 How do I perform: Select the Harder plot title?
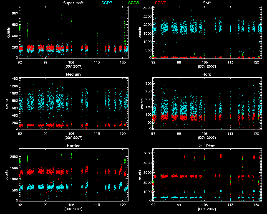[x=73, y=146]
